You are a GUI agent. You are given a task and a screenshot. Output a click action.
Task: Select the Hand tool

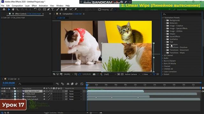[13, 9]
